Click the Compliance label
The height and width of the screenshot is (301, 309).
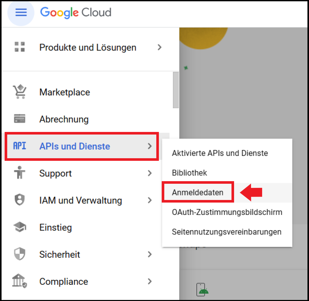(x=64, y=282)
